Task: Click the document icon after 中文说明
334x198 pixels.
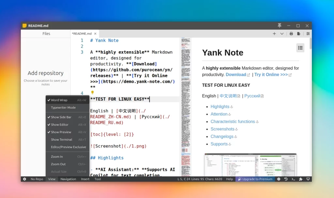Action: (x=238, y=96)
